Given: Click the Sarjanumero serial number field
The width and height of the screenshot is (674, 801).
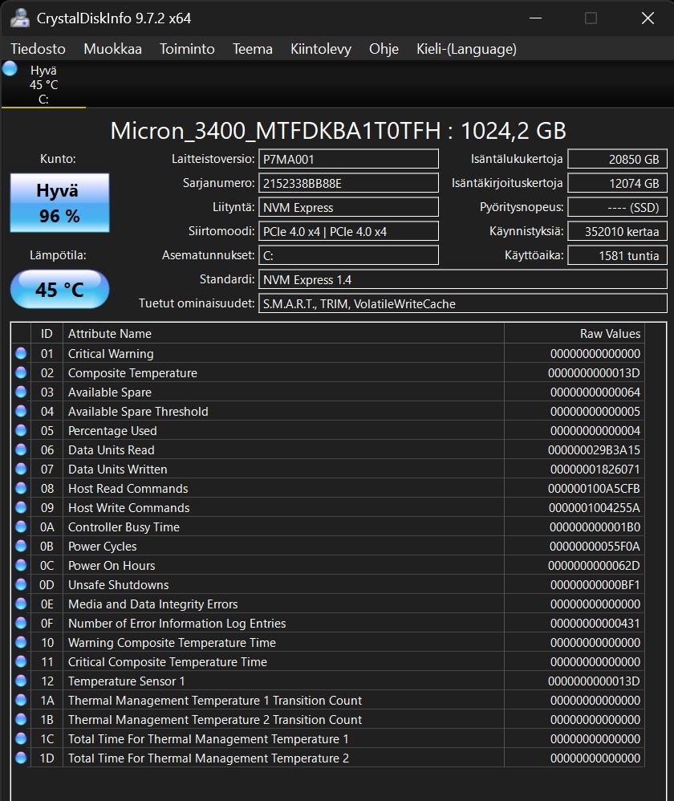Looking at the screenshot, I should (348, 183).
